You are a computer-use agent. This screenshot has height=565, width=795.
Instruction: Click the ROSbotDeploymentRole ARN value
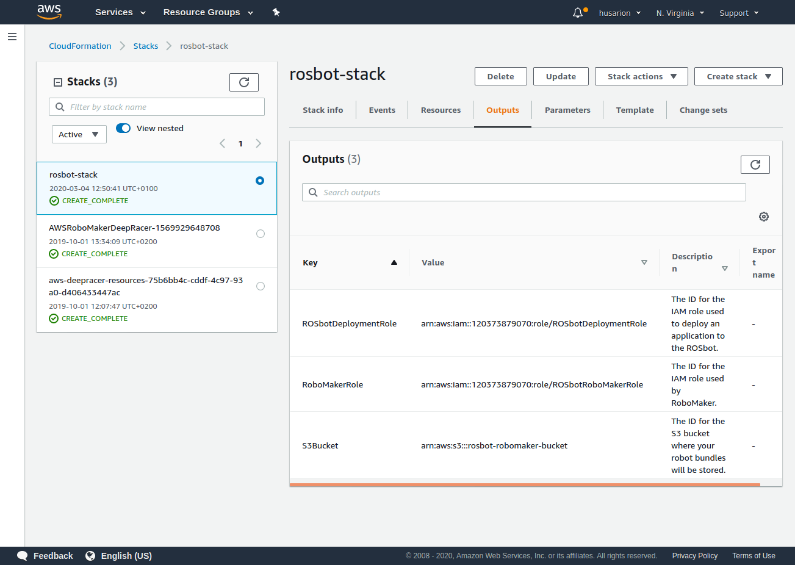coord(534,323)
